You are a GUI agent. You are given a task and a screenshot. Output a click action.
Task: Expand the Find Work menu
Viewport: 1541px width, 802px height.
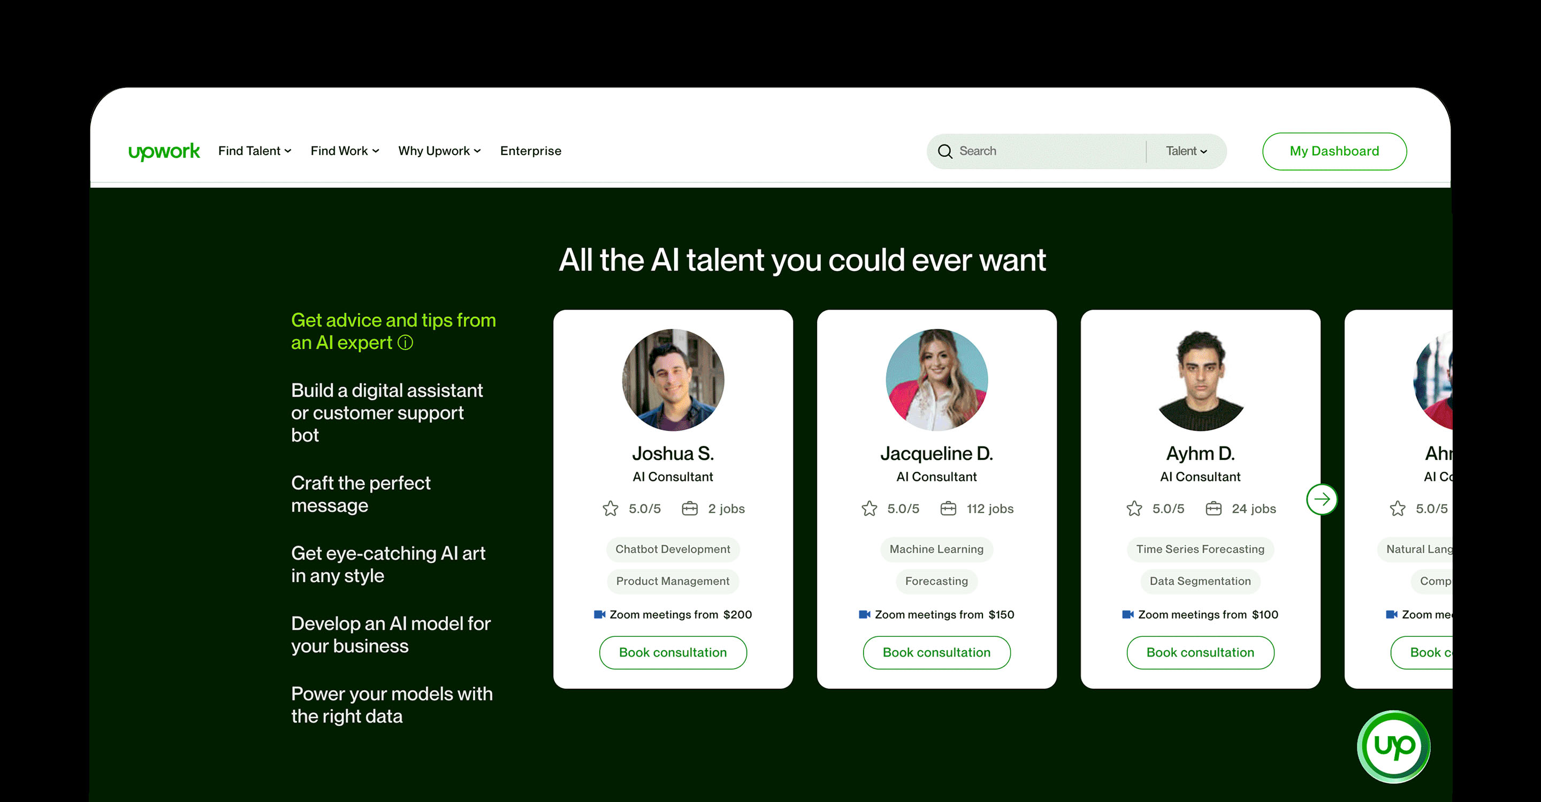[x=345, y=151]
